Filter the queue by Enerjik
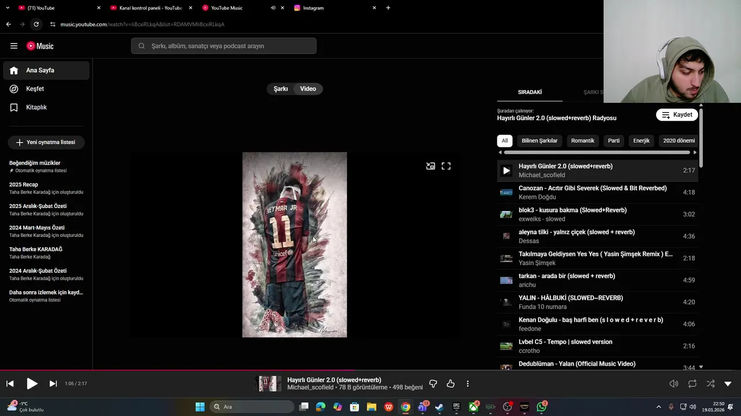Viewport: 741px width, 416px height. [641, 140]
